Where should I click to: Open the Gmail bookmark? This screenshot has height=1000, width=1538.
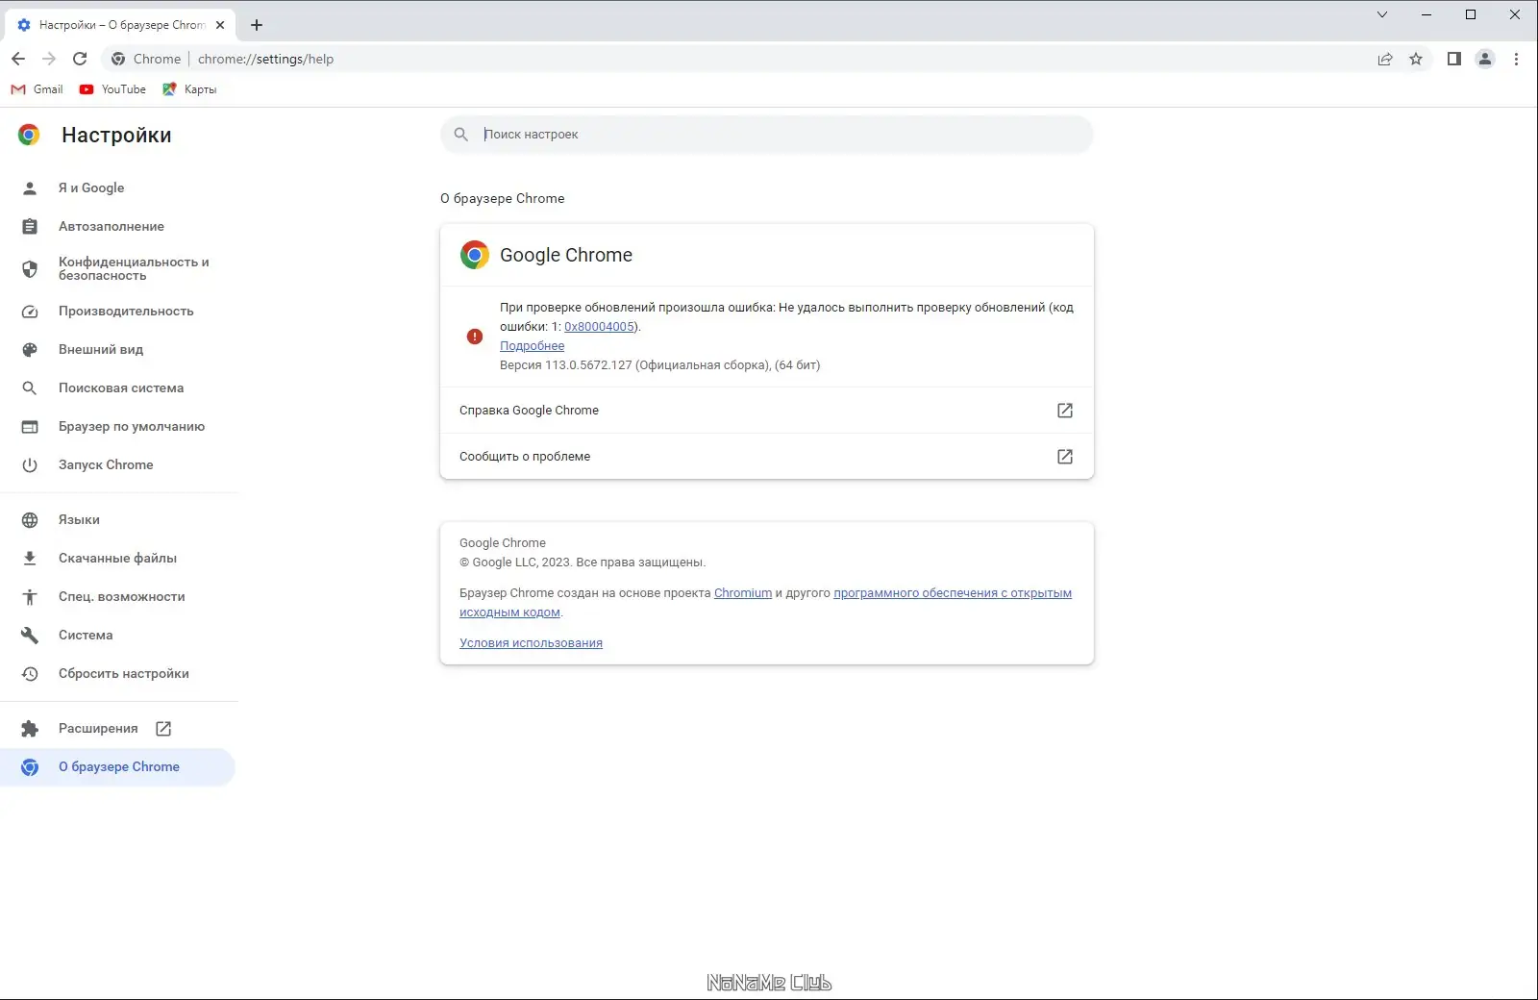pos(37,89)
